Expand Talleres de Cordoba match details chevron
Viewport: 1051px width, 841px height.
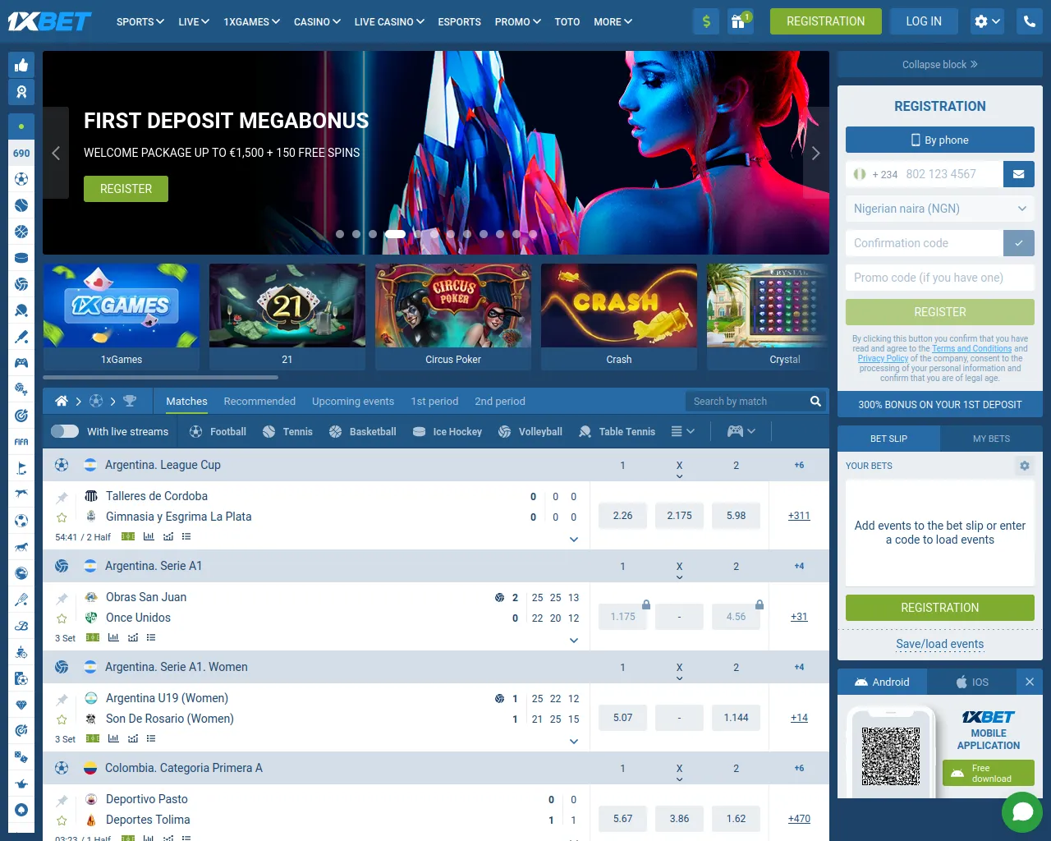pyautogui.click(x=574, y=540)
